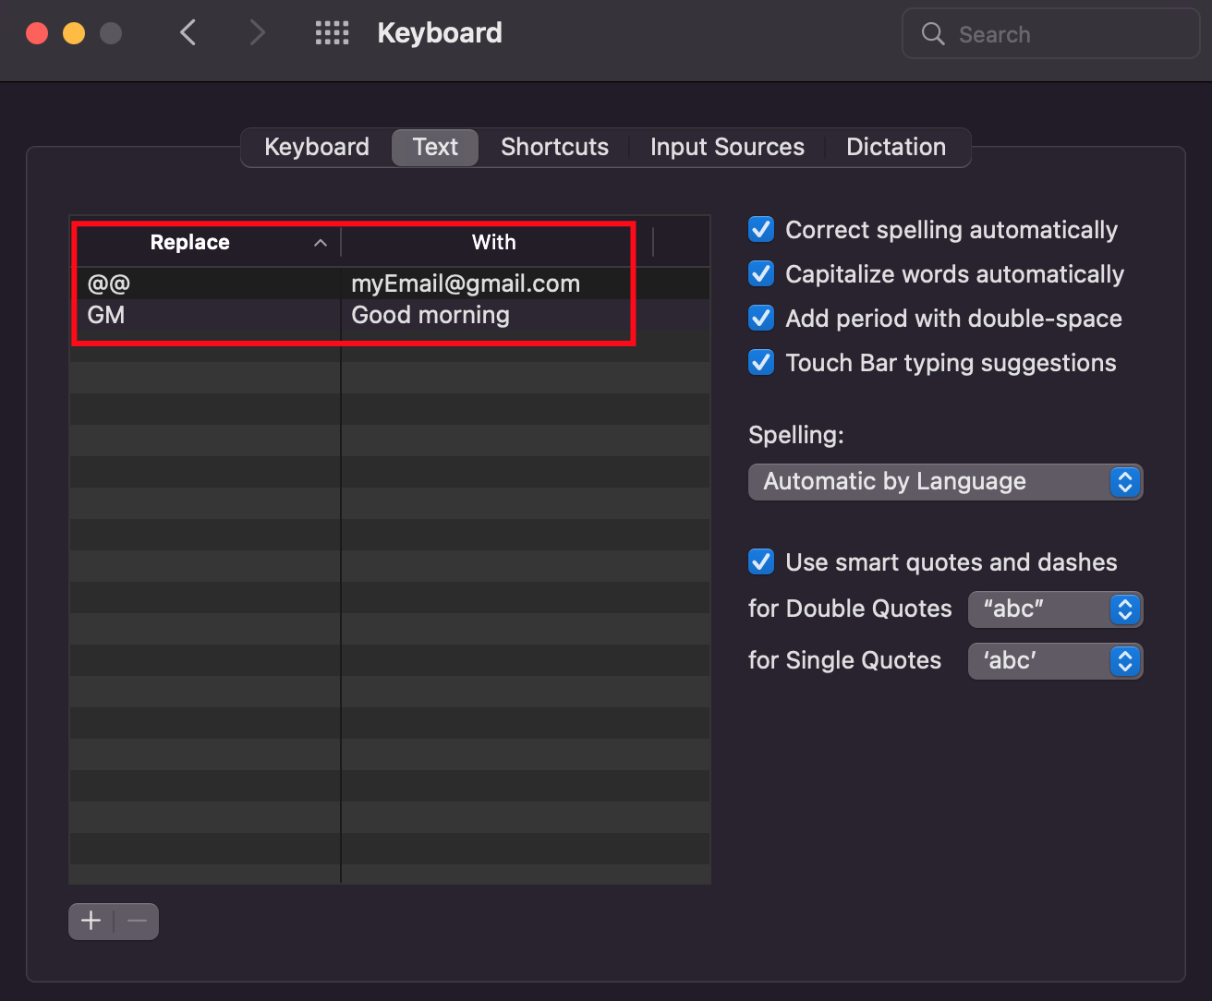
Task: Click the remove text replacement minus button
Action: pos(135,921)
